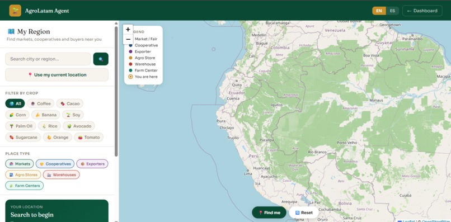Switch language to EN
This screenshot has height=222, width=451.
pos(379,11)
